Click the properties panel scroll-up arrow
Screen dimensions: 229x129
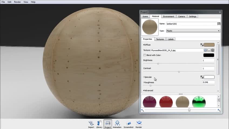click(218, 43)
